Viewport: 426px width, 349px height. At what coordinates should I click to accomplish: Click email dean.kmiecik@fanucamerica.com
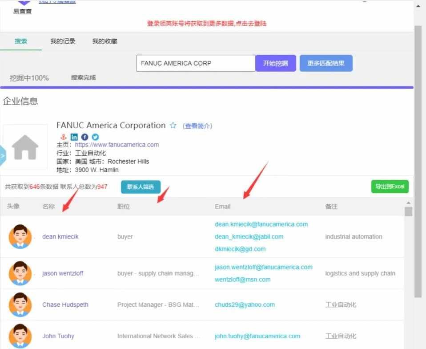pos(261,224)
